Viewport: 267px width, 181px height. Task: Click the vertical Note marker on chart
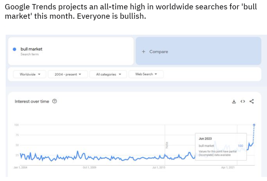[167, 145]
